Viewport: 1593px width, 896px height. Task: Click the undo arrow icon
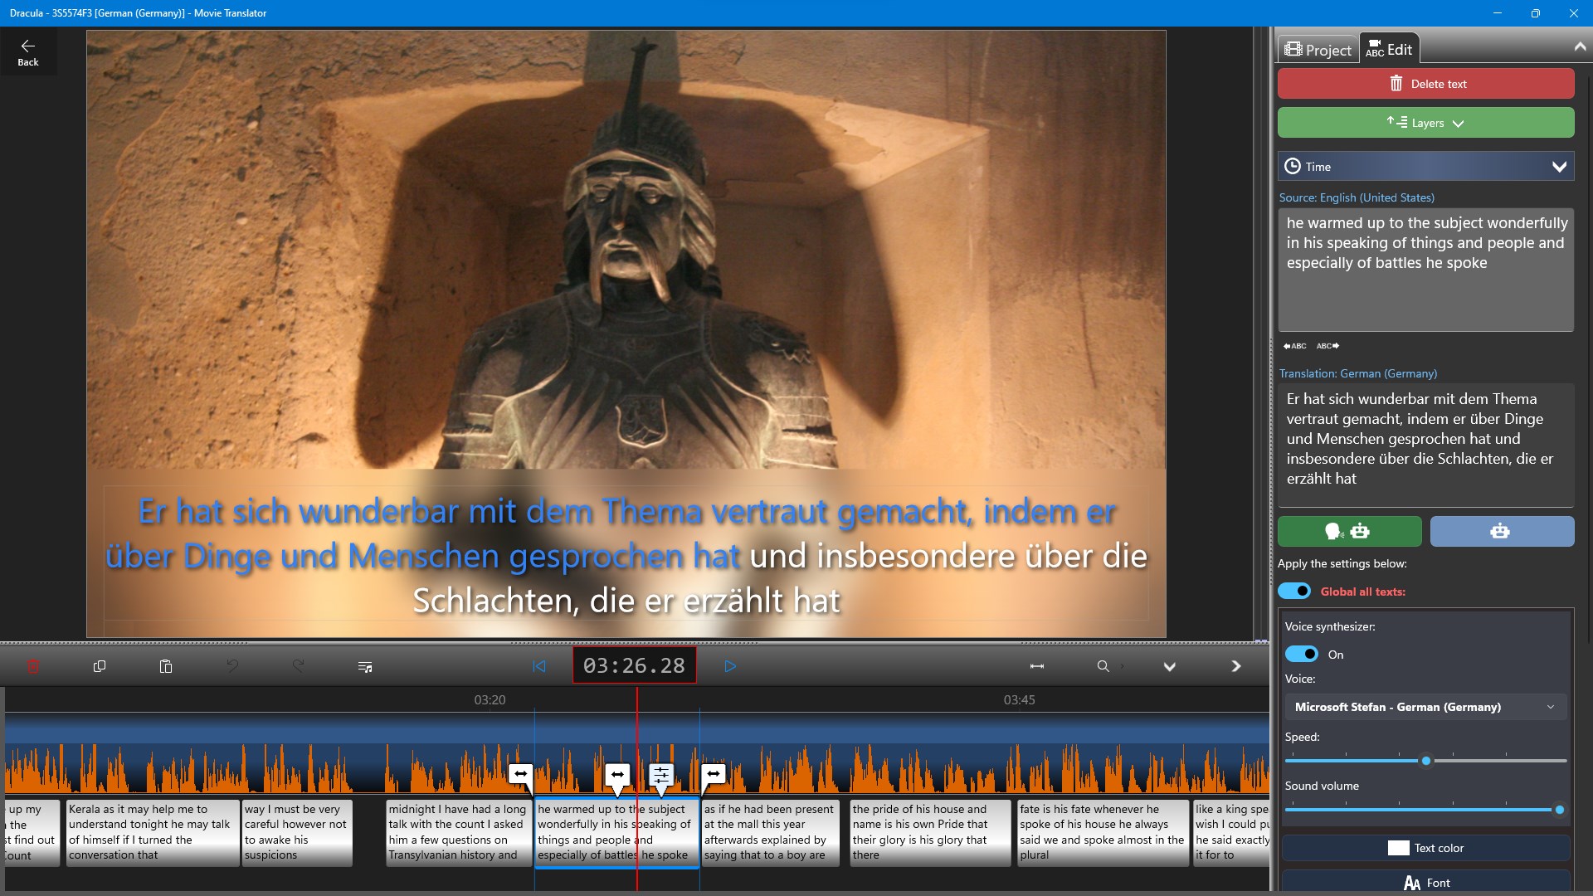click(x=232, y=666)
